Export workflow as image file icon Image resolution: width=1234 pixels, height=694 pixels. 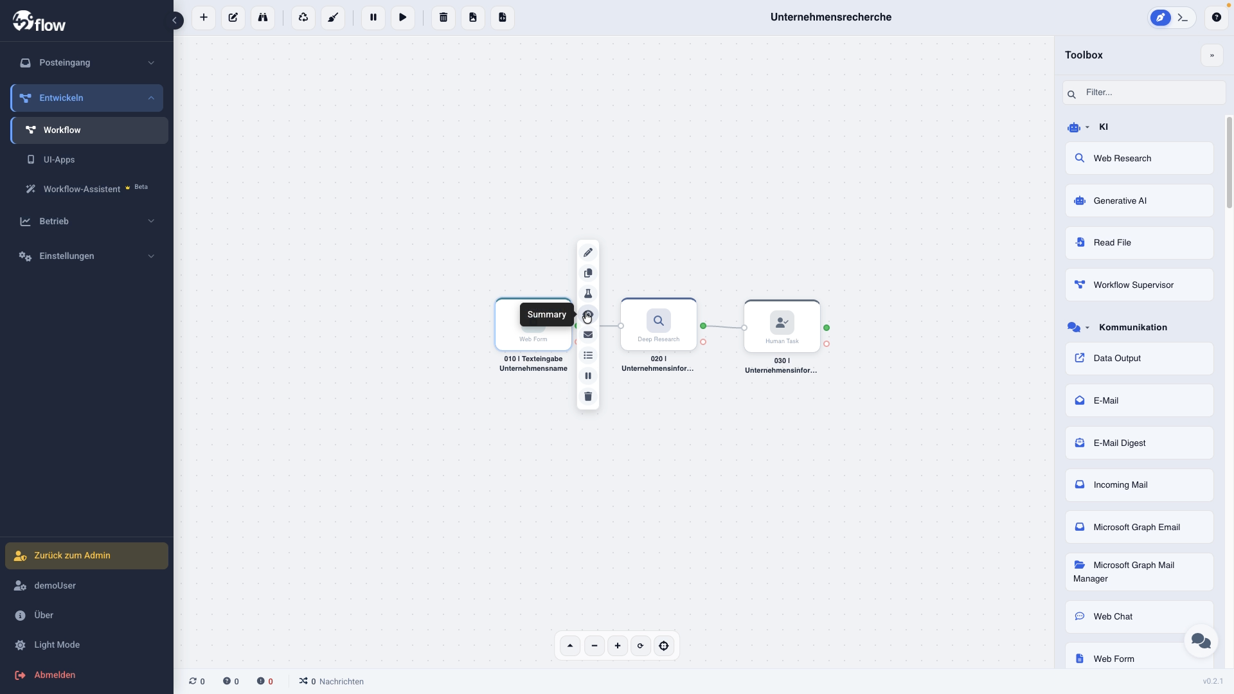pyautogui.click(x=473, y=17)
